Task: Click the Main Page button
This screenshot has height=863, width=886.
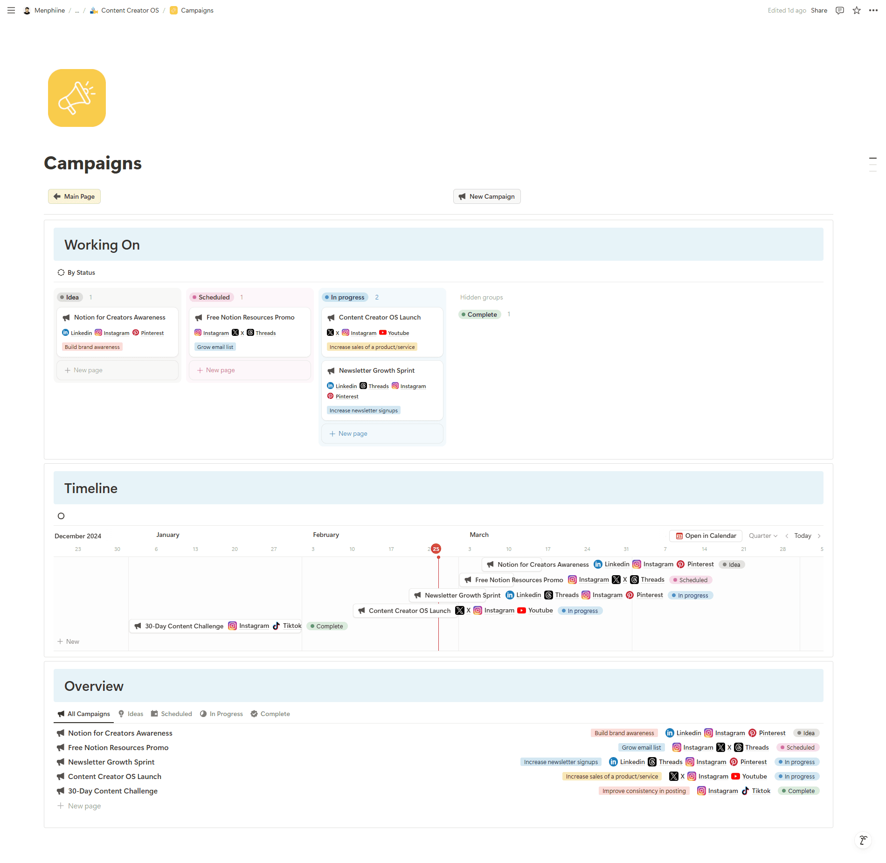Action: pyautogui.click(x=74, y=196)
